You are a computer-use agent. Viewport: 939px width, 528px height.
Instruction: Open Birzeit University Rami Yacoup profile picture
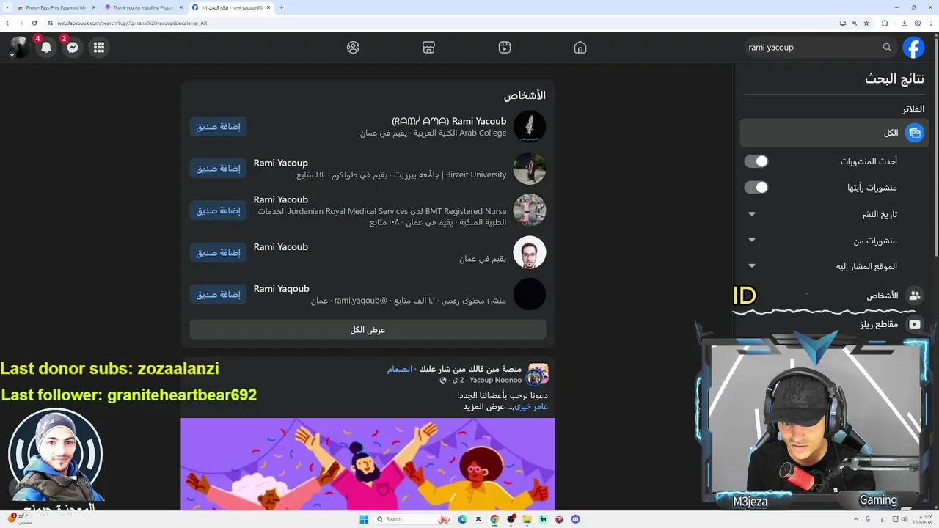(x=530, y=169)
